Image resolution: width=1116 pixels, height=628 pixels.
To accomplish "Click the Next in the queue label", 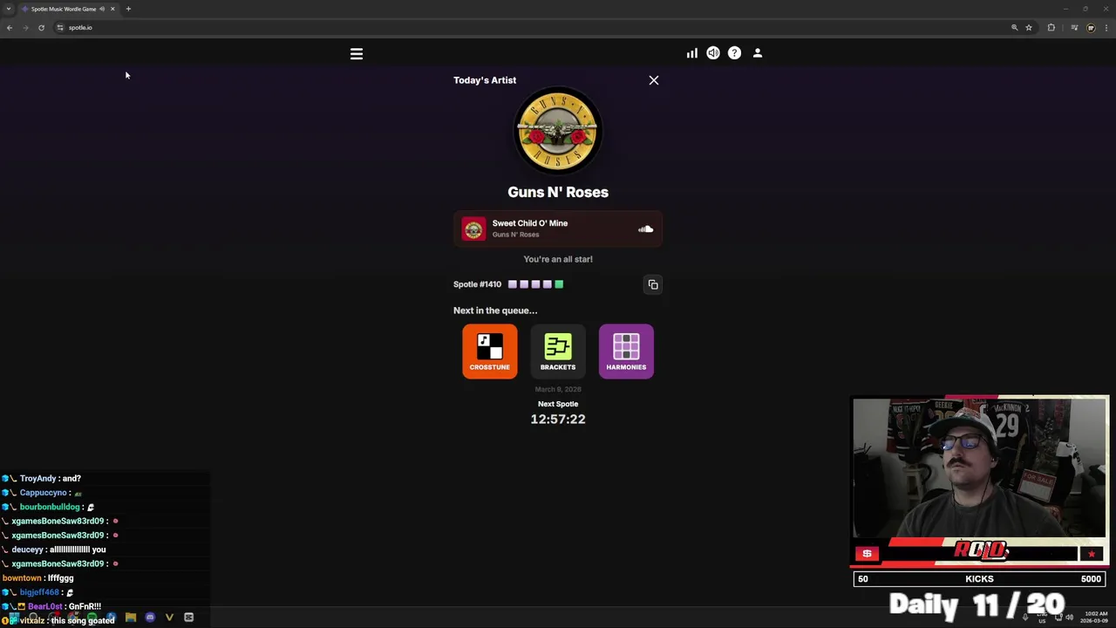I will [495, 311].
